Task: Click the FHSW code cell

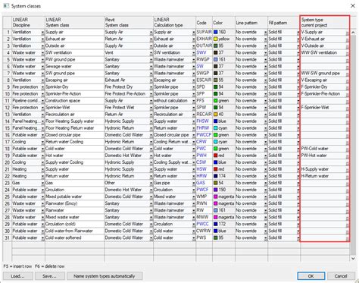Action: coord(204,121)
